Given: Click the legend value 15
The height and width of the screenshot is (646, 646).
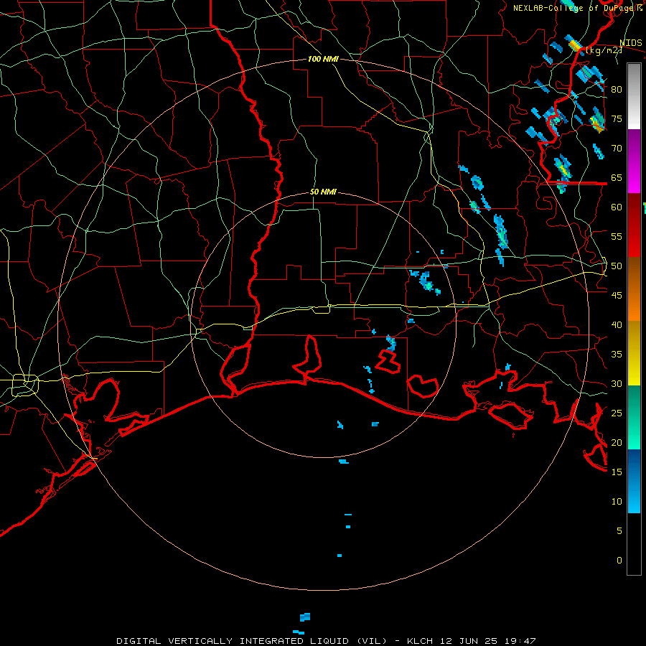Looking at the screenshot, I should pyautogui.click(x=617, y=472).
